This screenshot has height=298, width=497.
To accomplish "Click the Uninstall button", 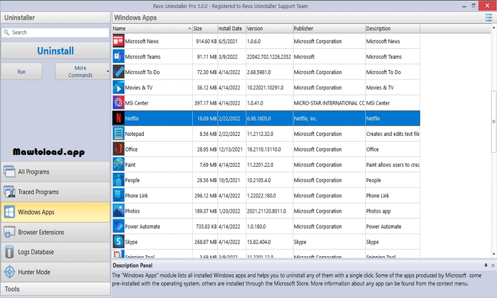I will point(56,51).
